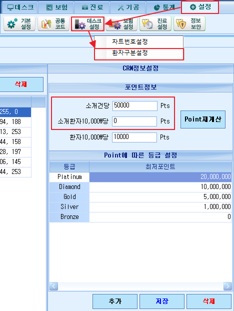Open the 기본설정 gear icon button
Image resolution: width=234 pixels, height=311 pixels.
[x=19, y=24]
